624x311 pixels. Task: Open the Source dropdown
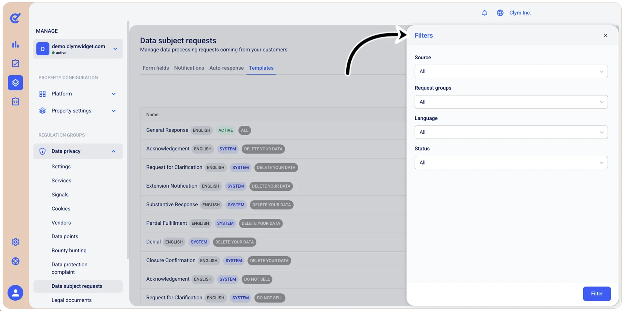click(511, 71)
